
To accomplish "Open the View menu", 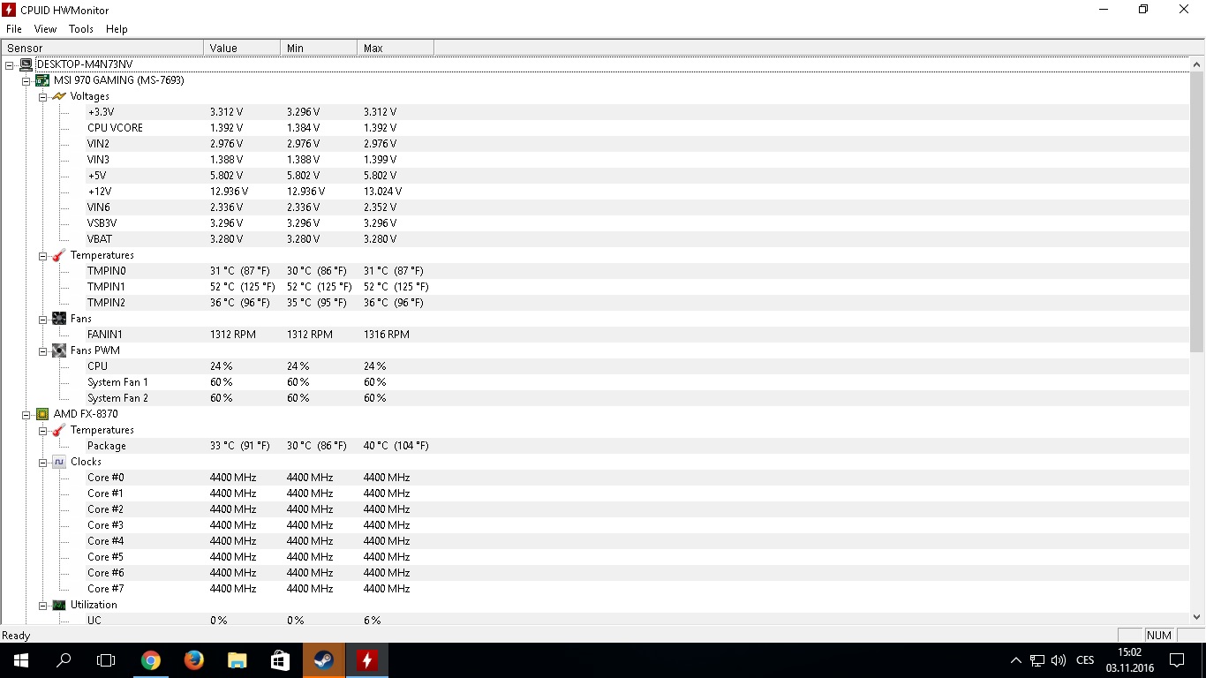I will [45, 29].
